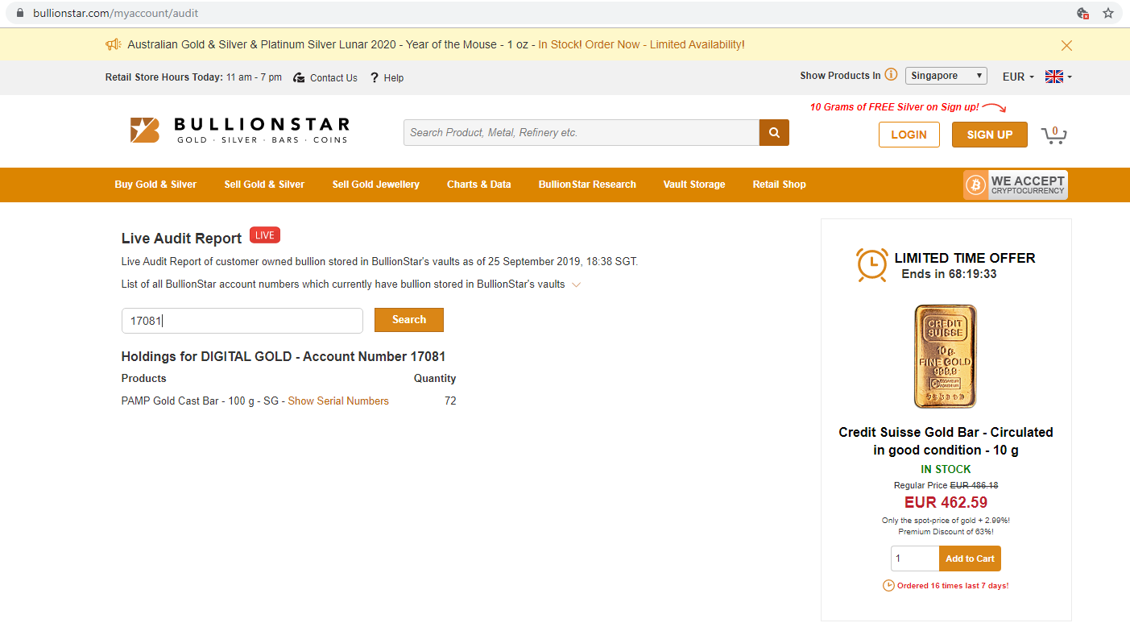The height and width of the screenshot is (627, 1130).
Task: Click the info icon beside Show Products In
Action: [x=891, y=74]
